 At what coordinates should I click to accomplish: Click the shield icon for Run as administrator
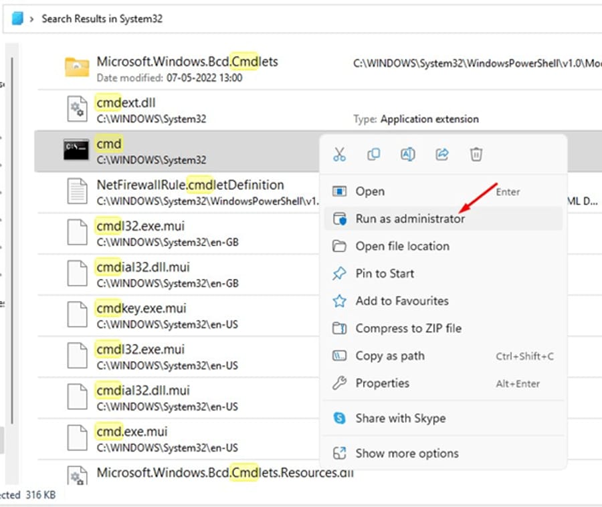click(x=339, y=219)
